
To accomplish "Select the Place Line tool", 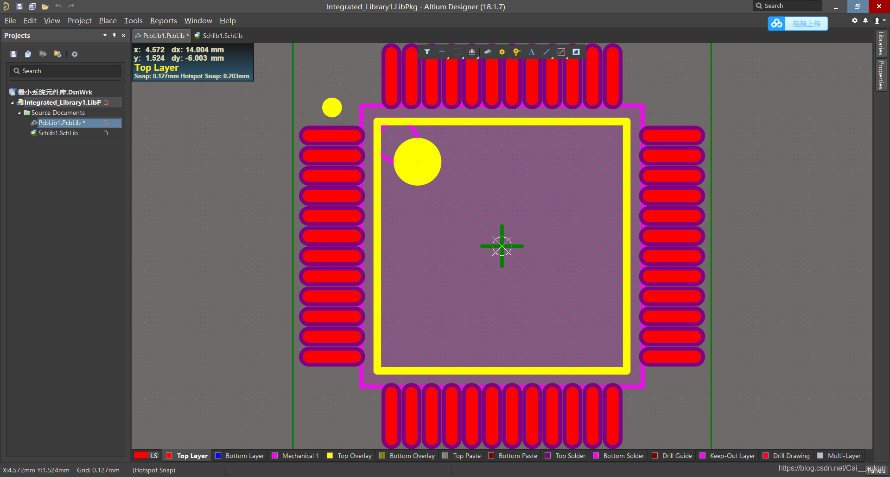I will click(547, 52).
